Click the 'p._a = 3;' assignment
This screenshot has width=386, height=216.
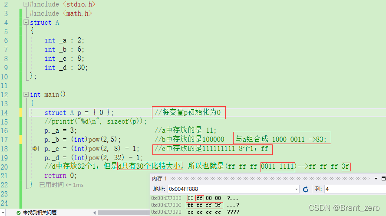click(x=60, y=131)
